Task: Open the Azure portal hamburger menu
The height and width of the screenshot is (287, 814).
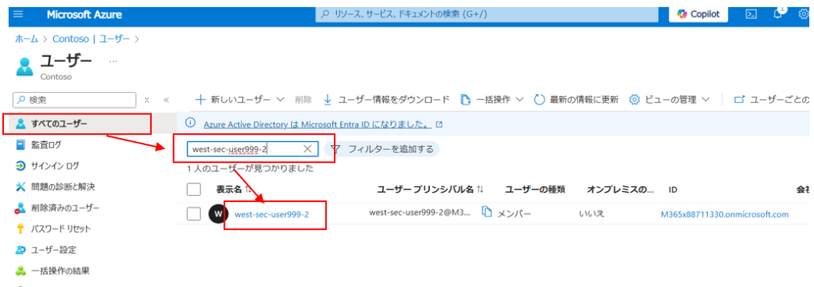Action: [17, 14]
